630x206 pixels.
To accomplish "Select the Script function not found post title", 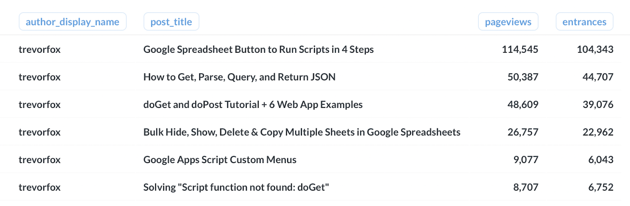I will coord(236,187).
